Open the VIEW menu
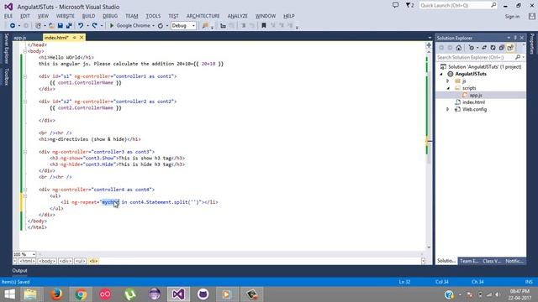The image size is (538, 302). (43, 16)
